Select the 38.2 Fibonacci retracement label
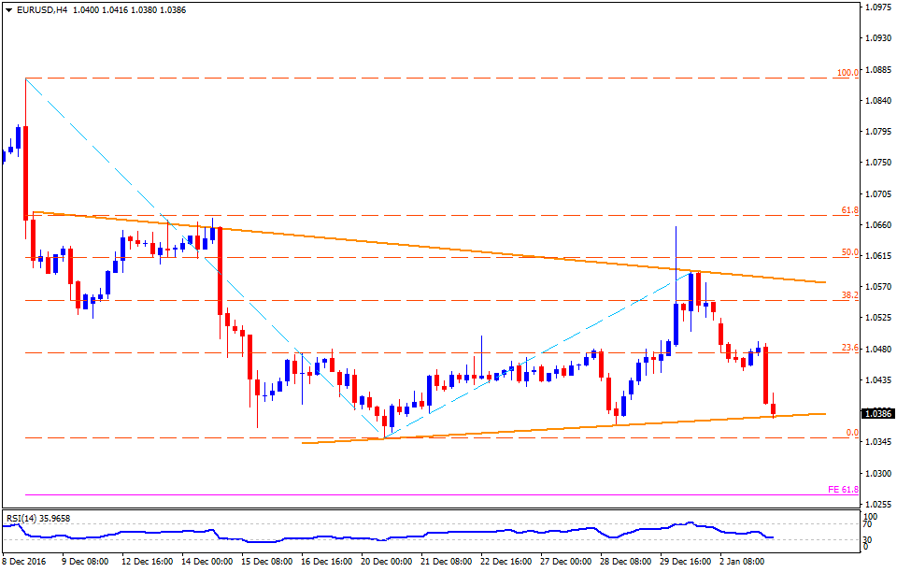Viewport: 897px width, 572px height. pyautogui.click(x=850, y=295)
